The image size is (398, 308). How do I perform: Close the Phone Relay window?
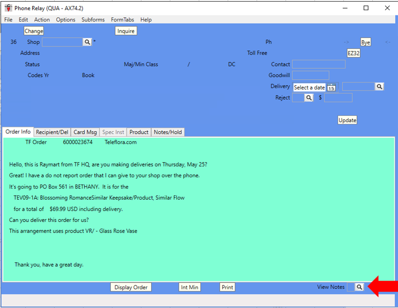(387, 8)
